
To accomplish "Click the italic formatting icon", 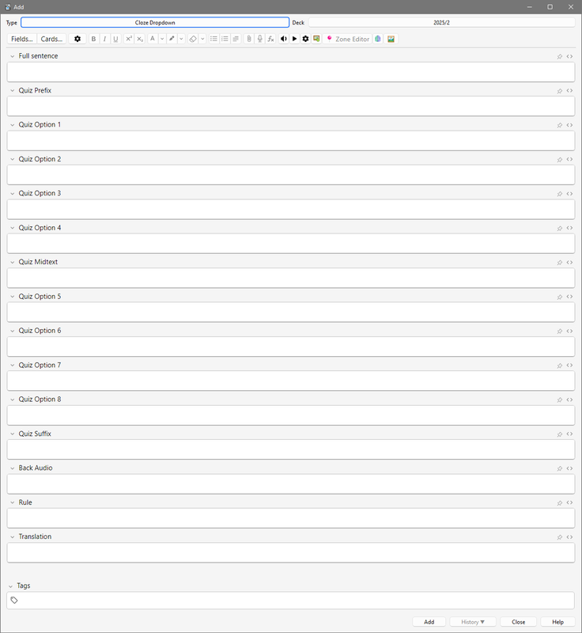I will click(104, 39).
